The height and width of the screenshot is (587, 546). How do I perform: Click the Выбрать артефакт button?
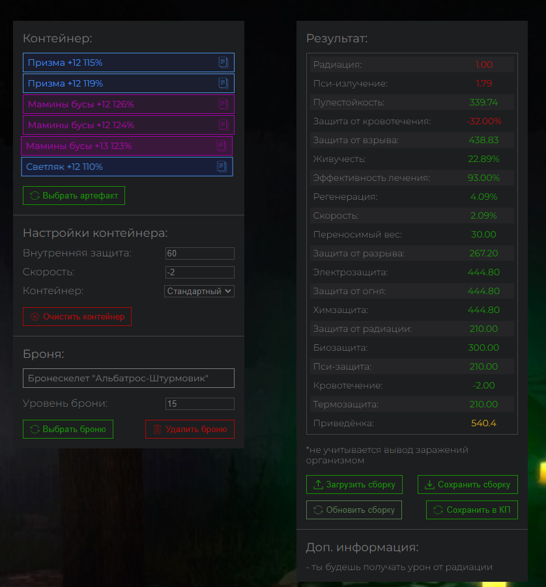tap(74, 195)
